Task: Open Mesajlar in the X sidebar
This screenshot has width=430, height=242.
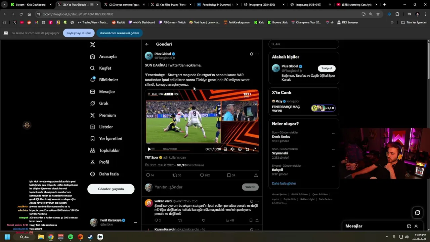Action: [x=102, y=92]
